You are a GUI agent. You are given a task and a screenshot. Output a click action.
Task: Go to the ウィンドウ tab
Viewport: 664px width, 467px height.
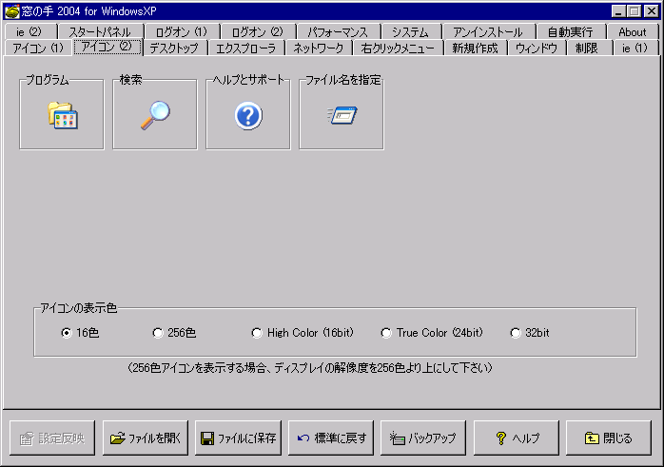point(537,48)
